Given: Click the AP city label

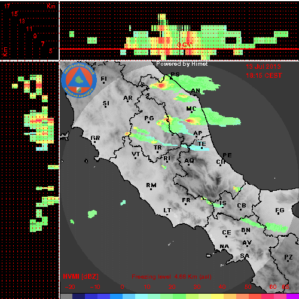Looking at the screenshot, I should coord(198,133).
